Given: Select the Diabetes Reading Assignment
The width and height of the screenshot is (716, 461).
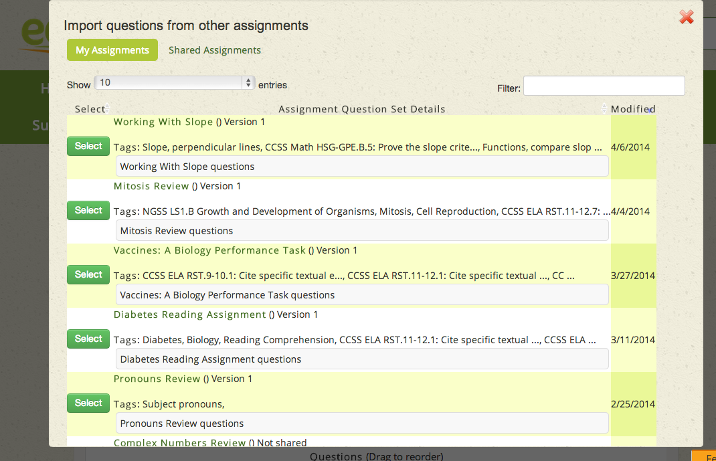Looking at the screenshot, I should click(x=88, y=339).
